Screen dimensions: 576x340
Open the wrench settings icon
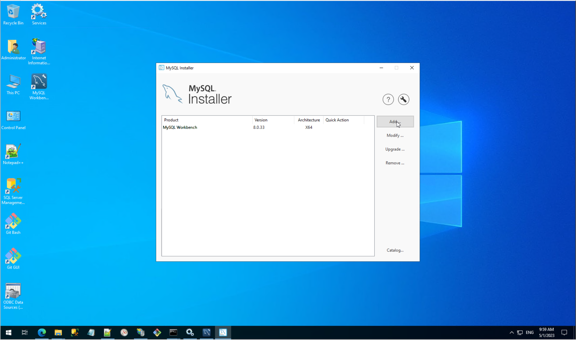tap(403, 100)
